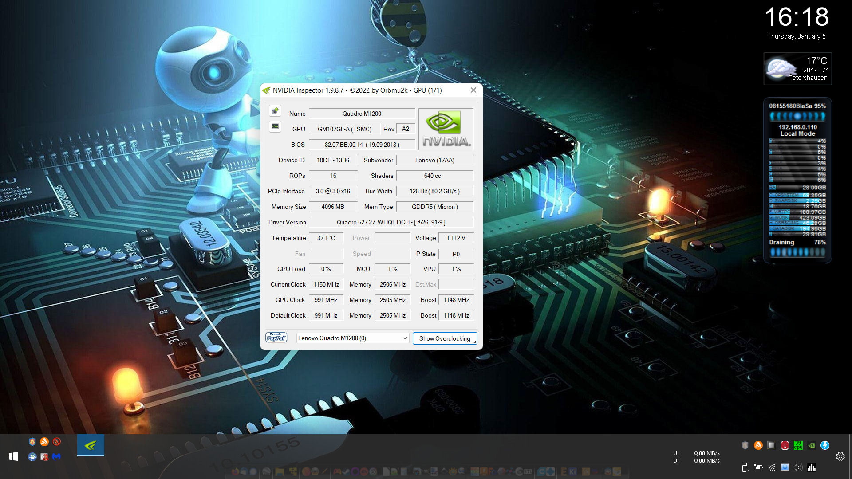Click the Shaders value 640 cc
The width and height of the screenshot is (852, 479).
(x=435, y=176)
